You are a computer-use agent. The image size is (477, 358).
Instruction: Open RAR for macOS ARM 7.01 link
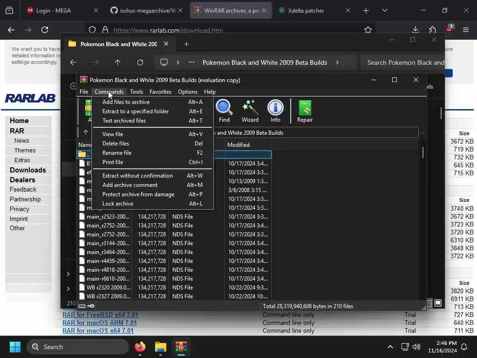[x=100, y=323]
